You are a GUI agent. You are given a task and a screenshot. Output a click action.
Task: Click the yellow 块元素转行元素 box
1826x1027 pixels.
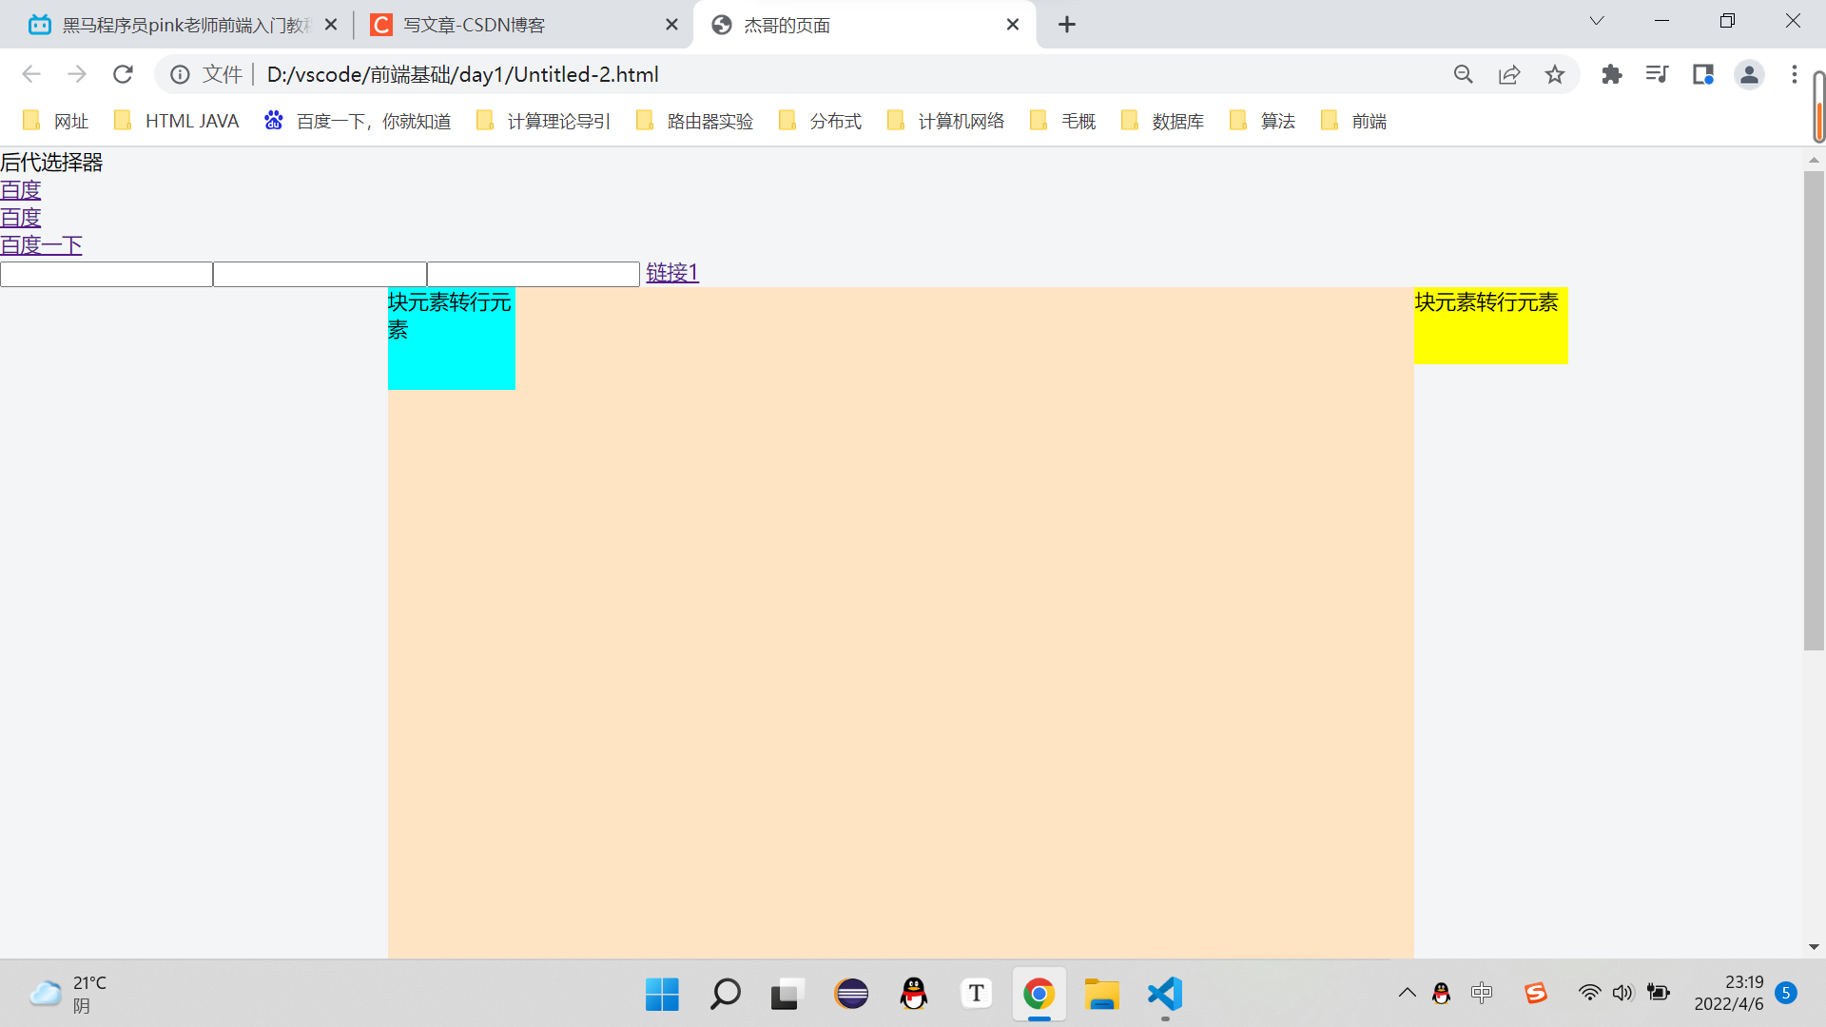(x=1490, y=325)
